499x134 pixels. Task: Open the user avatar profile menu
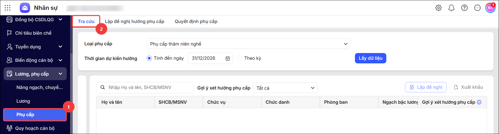pyautogui.click(x=490, y=8)
